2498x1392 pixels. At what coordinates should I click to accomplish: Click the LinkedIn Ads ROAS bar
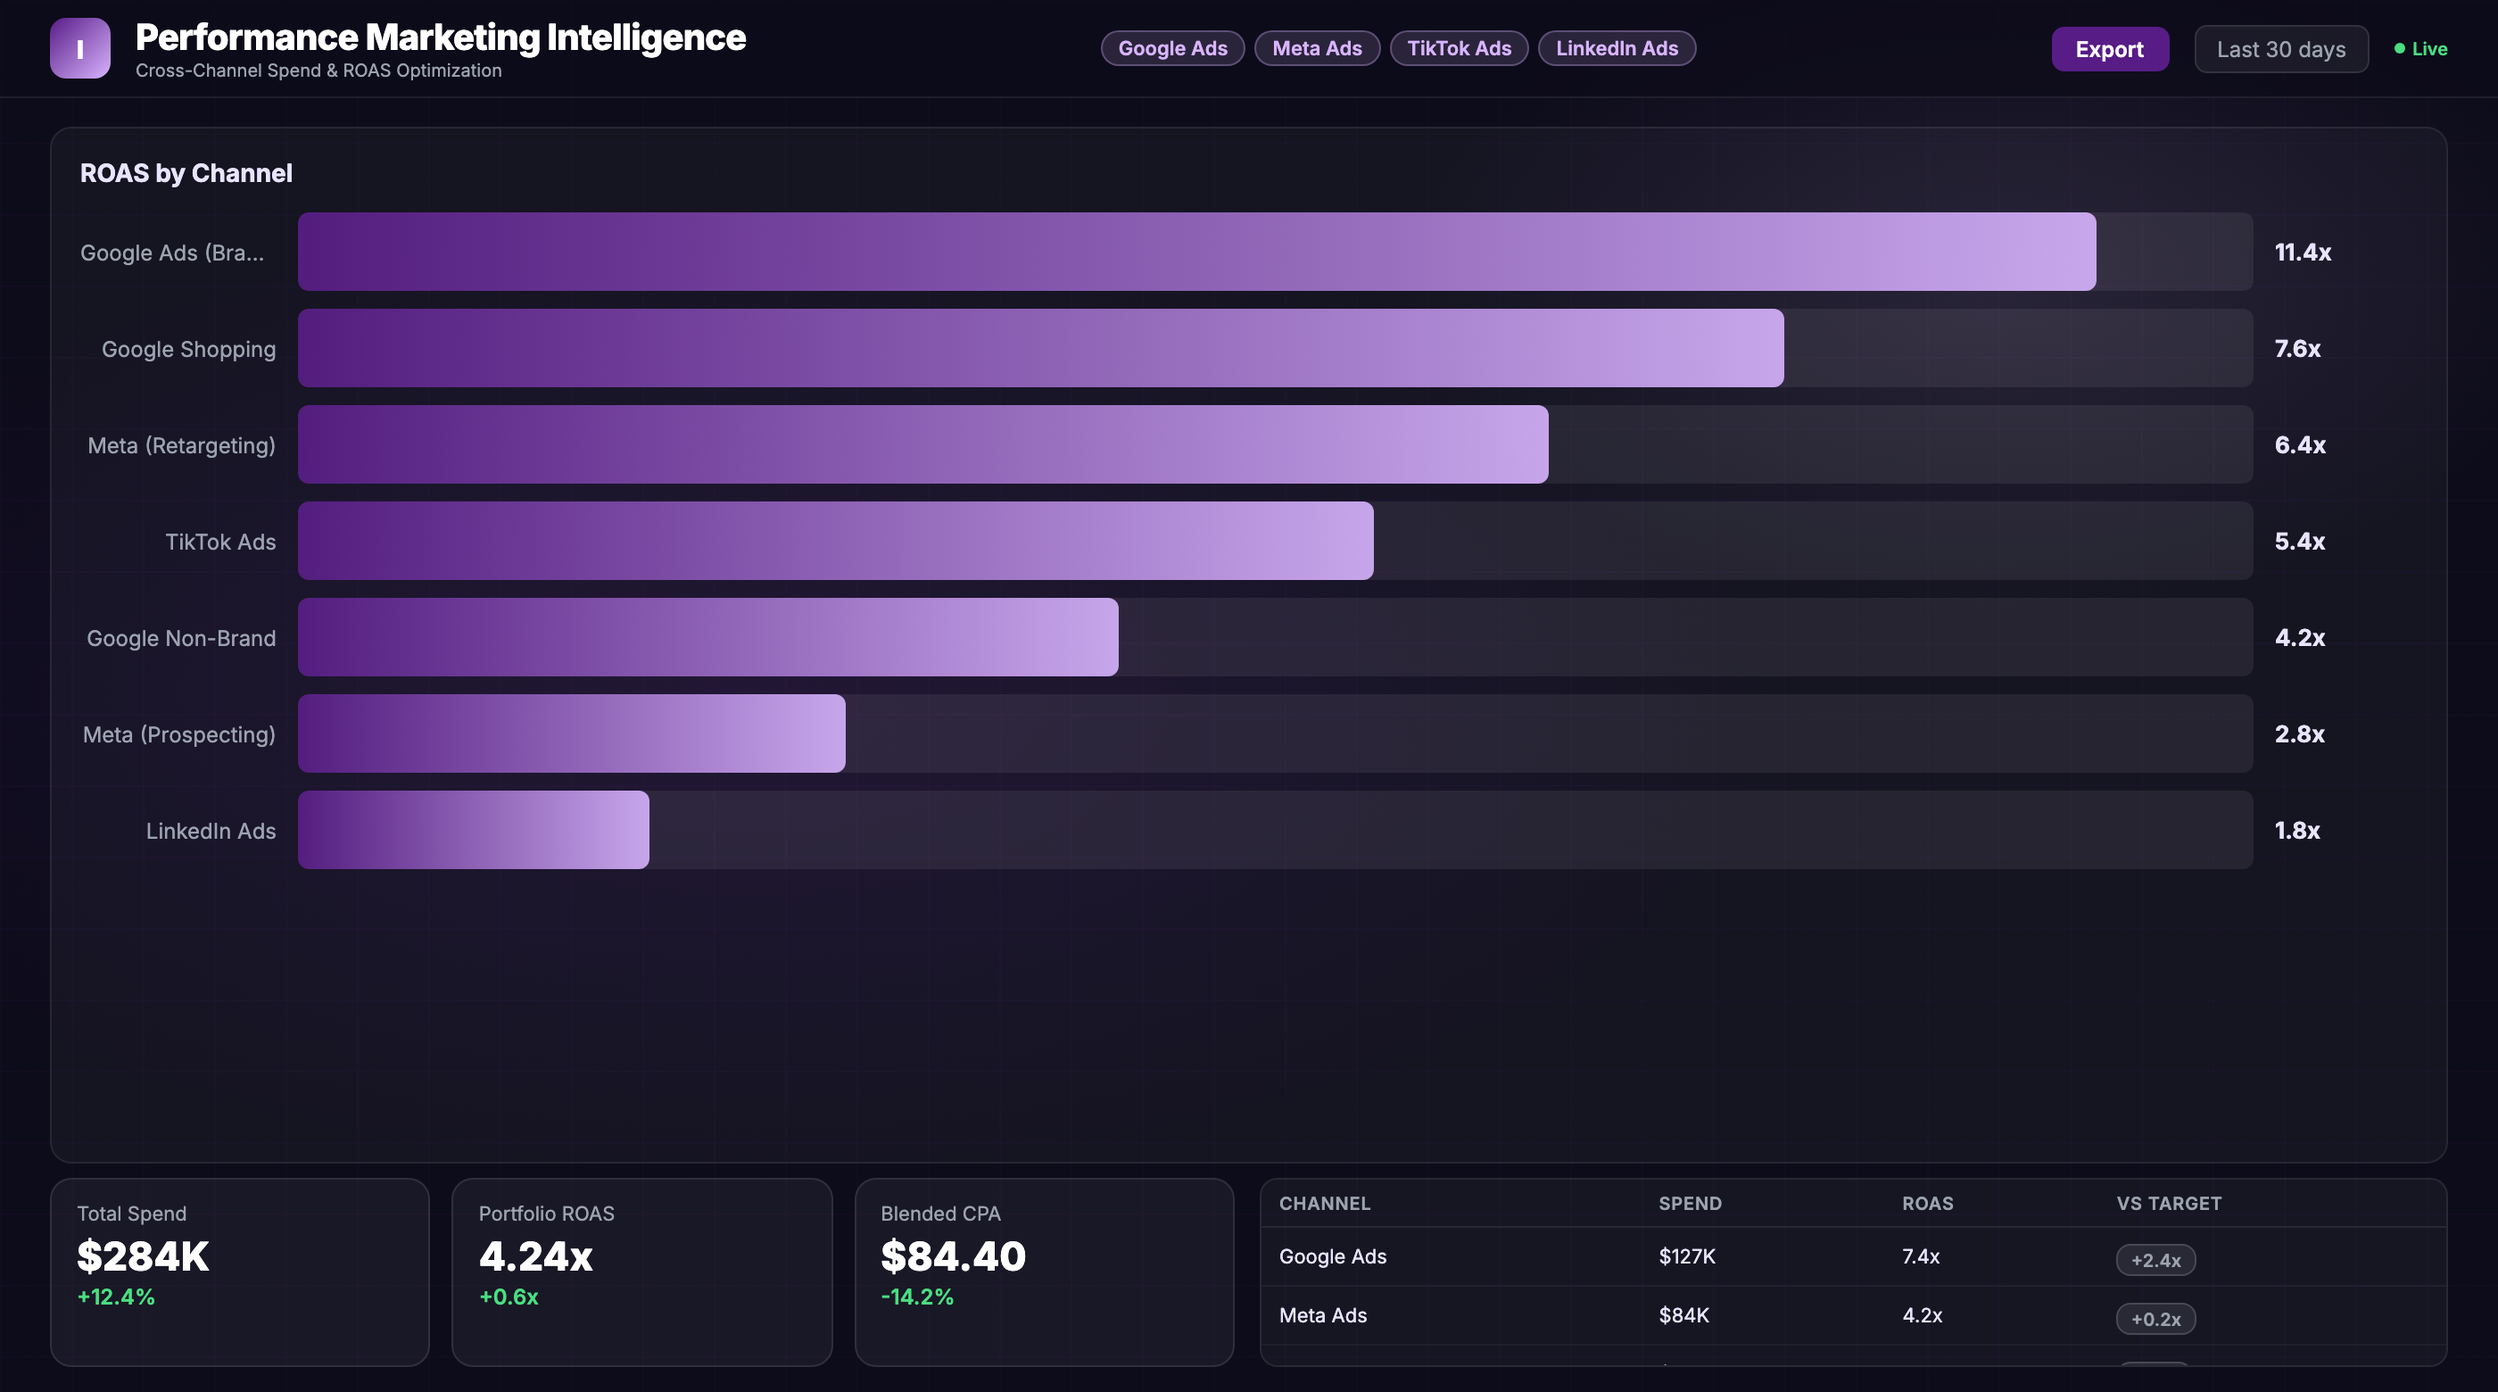pos(473,831)
